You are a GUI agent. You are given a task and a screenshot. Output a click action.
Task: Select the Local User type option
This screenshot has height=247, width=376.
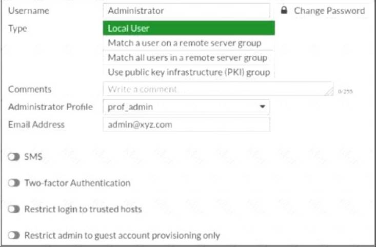pyautogui.click(x=188, y=28)
